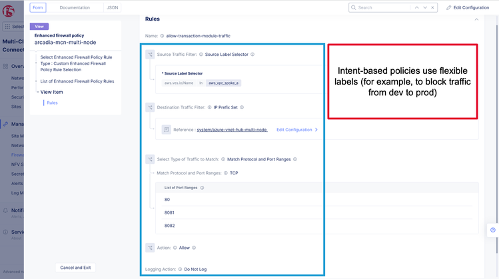This screenshot has width=499, height=279.
Task: Click info icon beside Logging Action
Action: [x=180, y=270]
